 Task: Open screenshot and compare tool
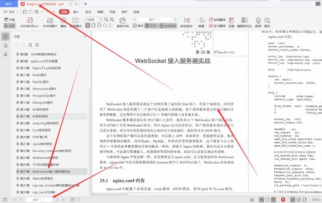tap(245, 22)
